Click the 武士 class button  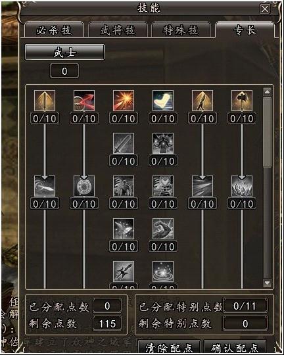click(64, 52)
